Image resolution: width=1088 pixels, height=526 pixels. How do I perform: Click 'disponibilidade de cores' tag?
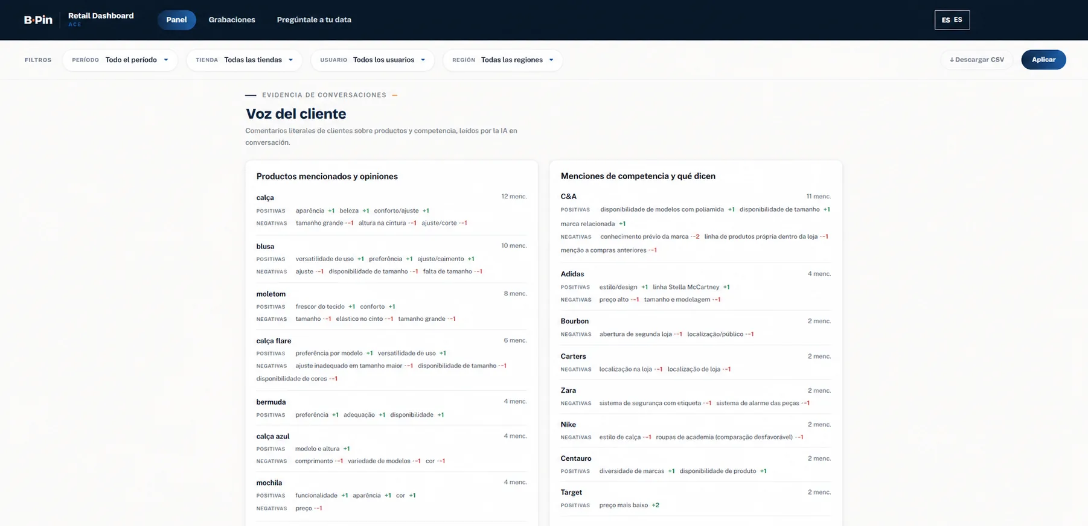click(292, 379)
